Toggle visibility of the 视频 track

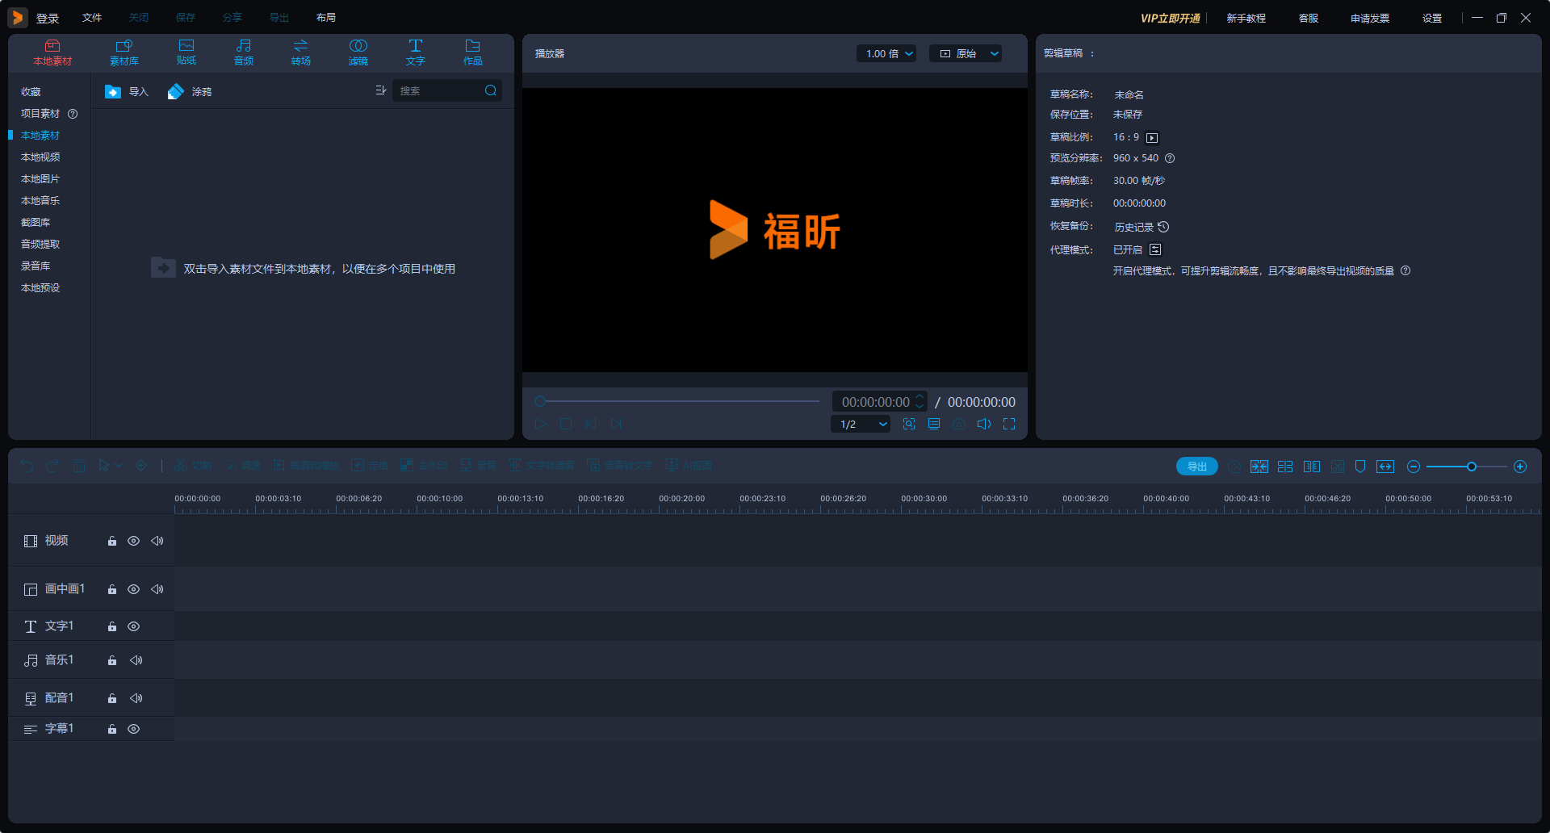[x=134, y=541]
